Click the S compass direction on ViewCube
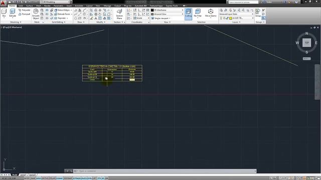The height and width of the screenshot is (180, 321). coord(306,52)
